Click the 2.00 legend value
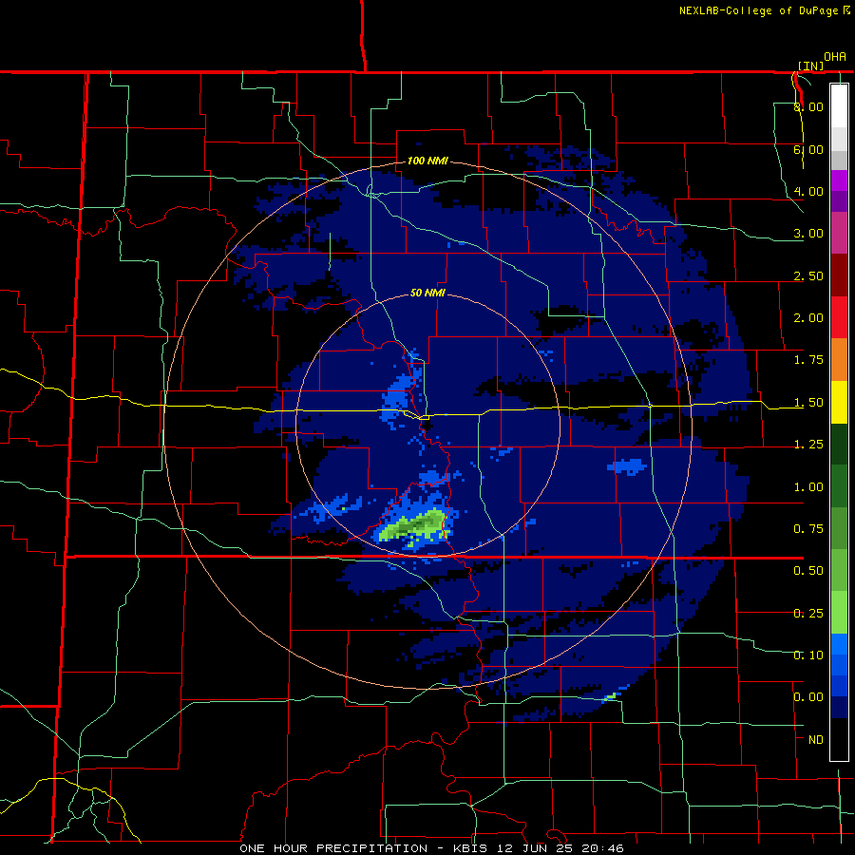This screenshot has height=855, width=855. (x=808, y=318)
